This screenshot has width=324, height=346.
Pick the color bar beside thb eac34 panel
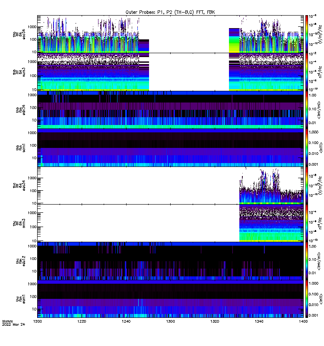click(x=307, y=34)
